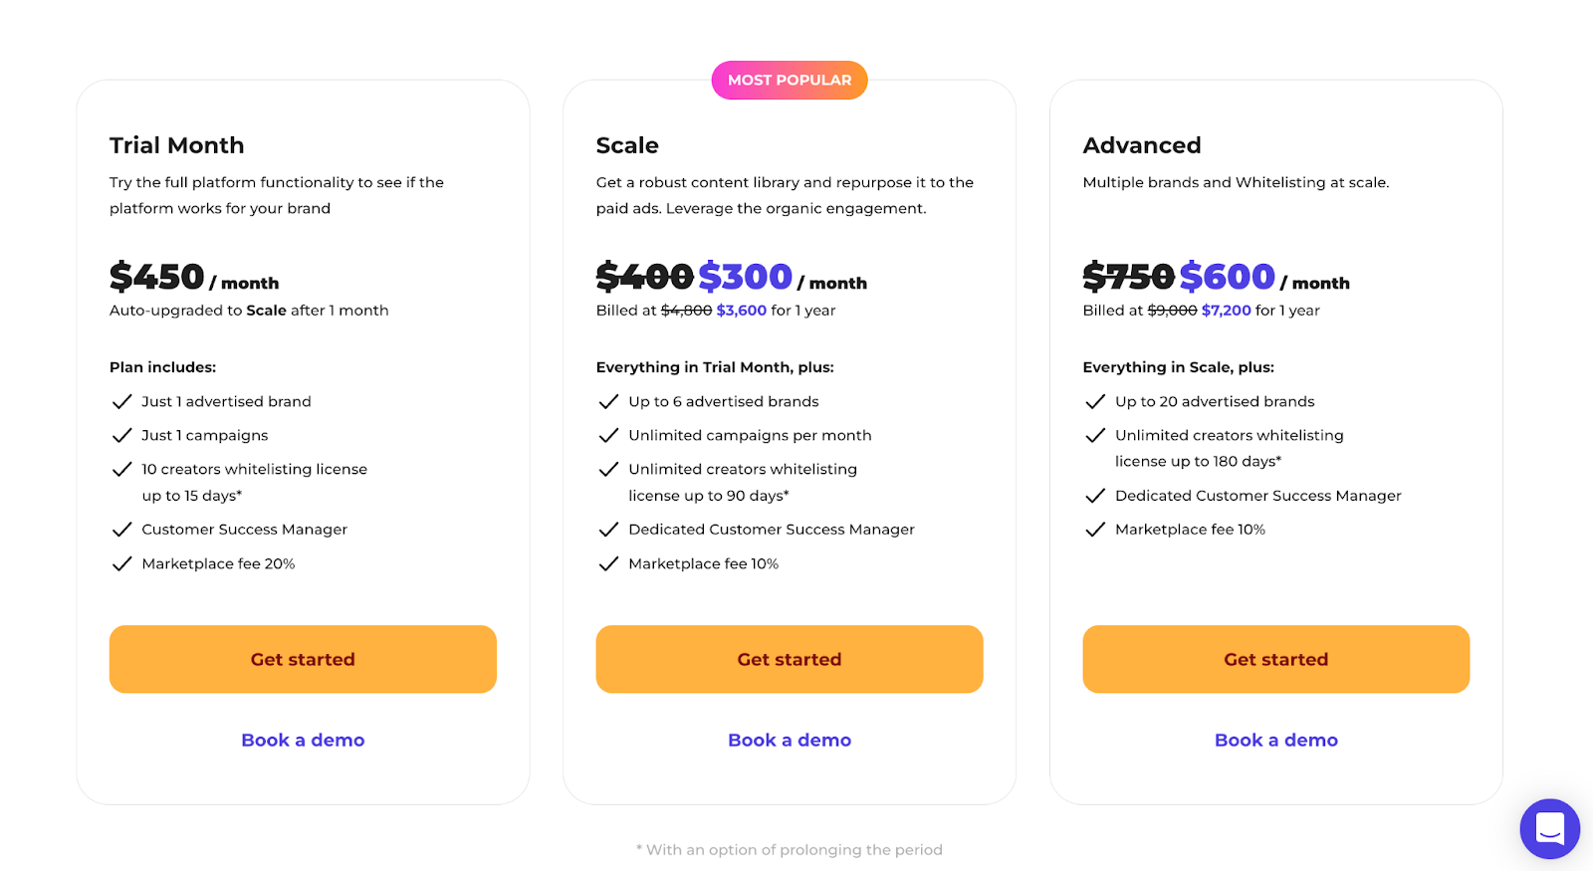This screenshot has height=871, width=1593.
Task: Click the MOST POPULAR badge
Action: click(x=790, y=80)
